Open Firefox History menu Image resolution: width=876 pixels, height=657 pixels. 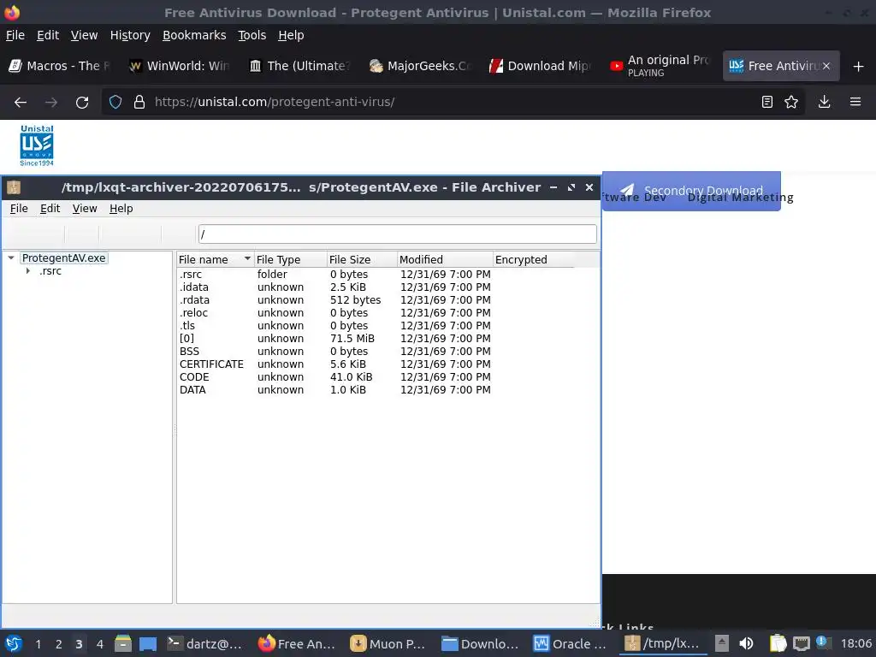click(130, 35)
